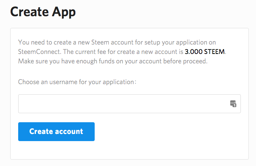
Task: Open the password manager icon in the username field
Action: tap(233, 104)
